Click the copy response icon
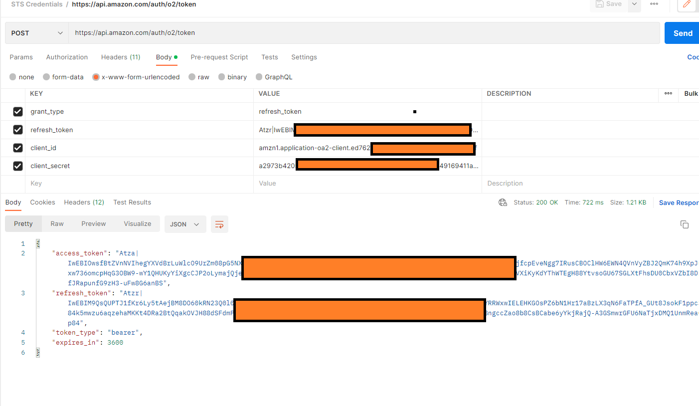Image resolution: width=699 pixels, height=406 pixels. tap(685, 224)
